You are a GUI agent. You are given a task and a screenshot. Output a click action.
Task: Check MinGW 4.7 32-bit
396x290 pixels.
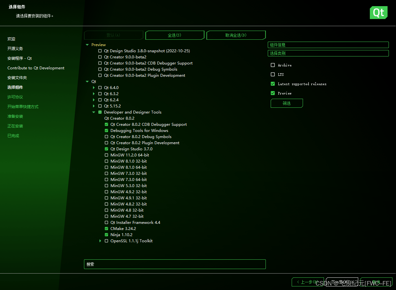[106, 216]
